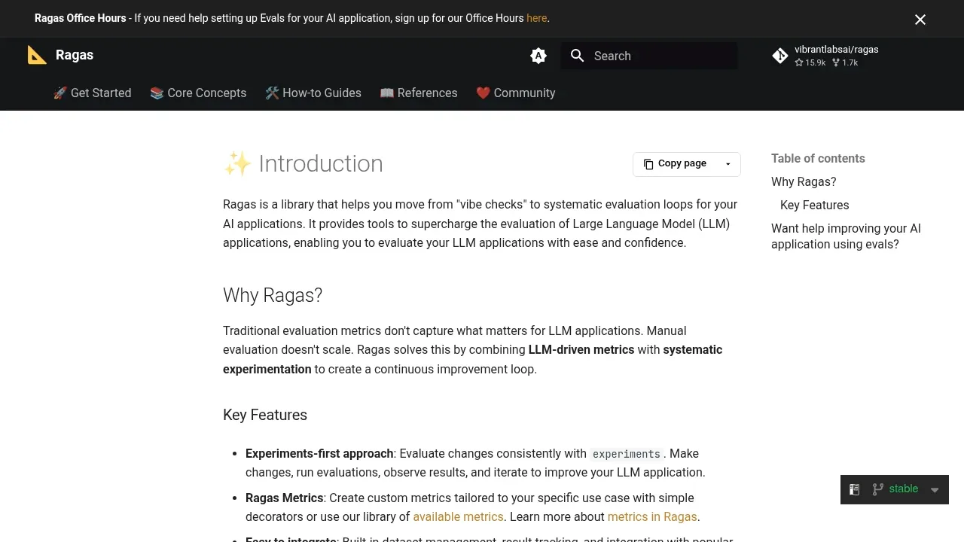
Task: Expand the stable version selector arrow
Action: pos(935,490)
